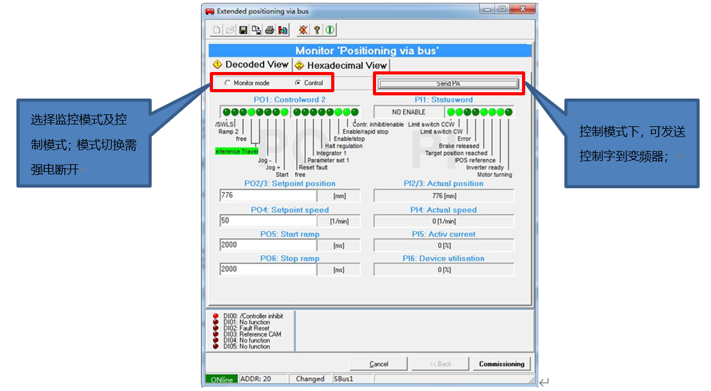Image resolution: width=711 pixels, height=391 pixels.
Task: Select the Monitor mode radio button
Action: pyautogui.click(x=228, y=83)
